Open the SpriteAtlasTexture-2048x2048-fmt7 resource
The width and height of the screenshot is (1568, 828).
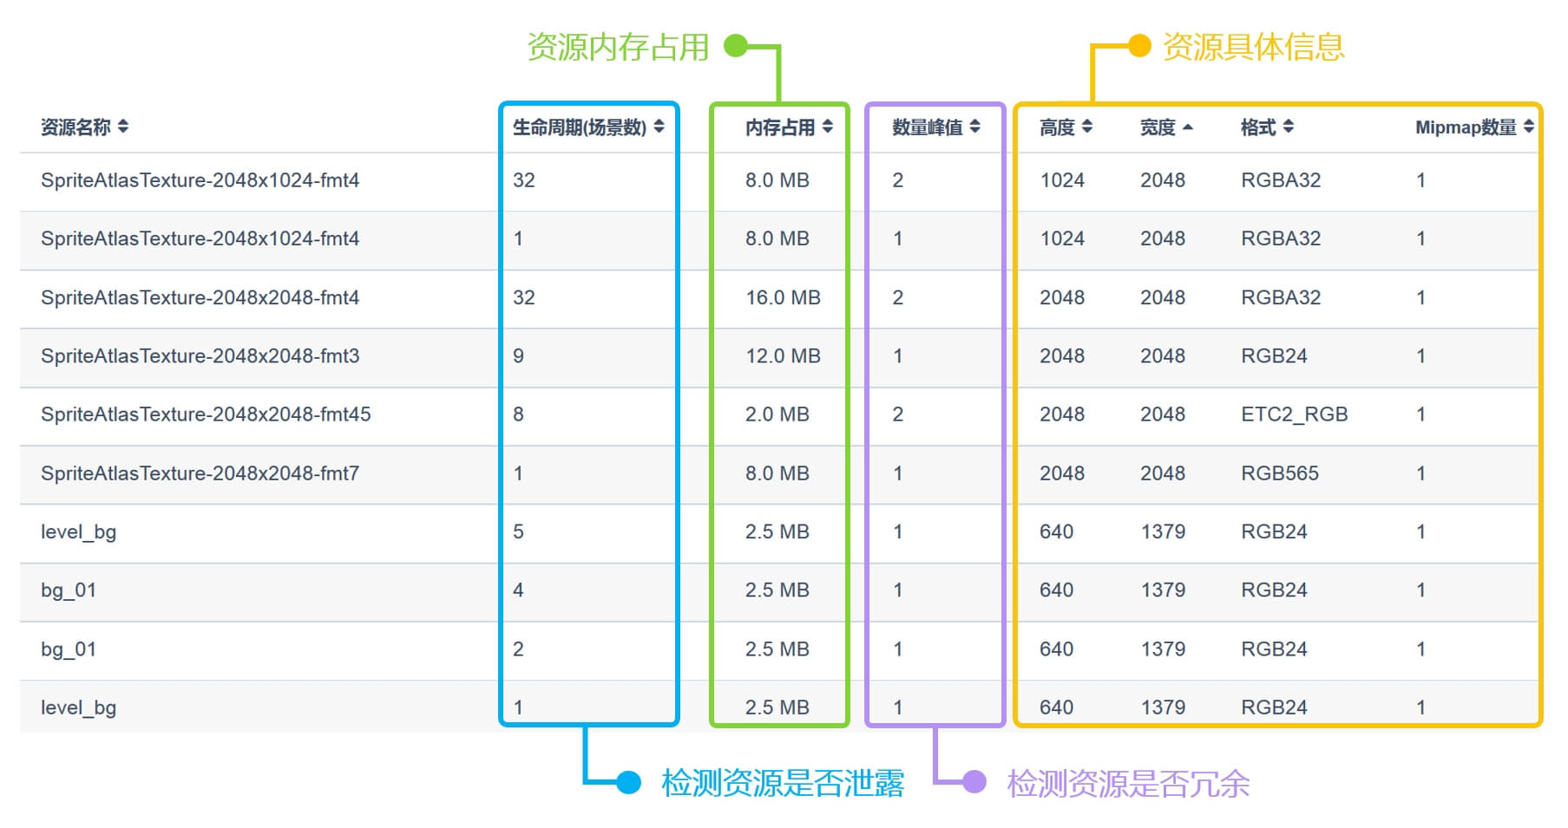click(200, 473)
